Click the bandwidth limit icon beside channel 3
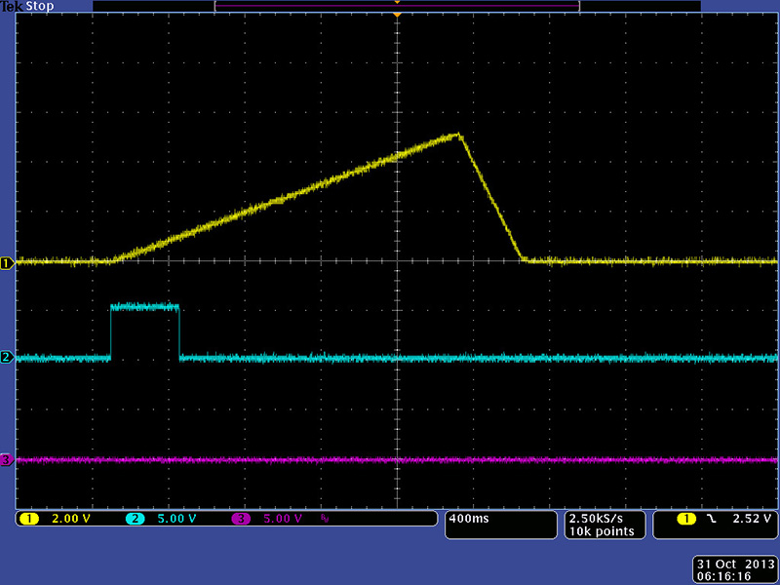 pos(326,519)
